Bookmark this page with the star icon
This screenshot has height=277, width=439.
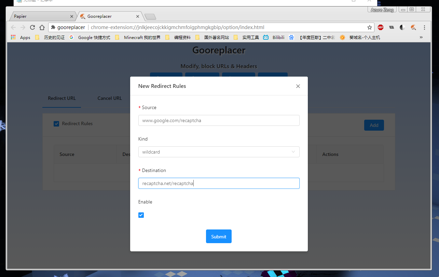coord(369,27)
